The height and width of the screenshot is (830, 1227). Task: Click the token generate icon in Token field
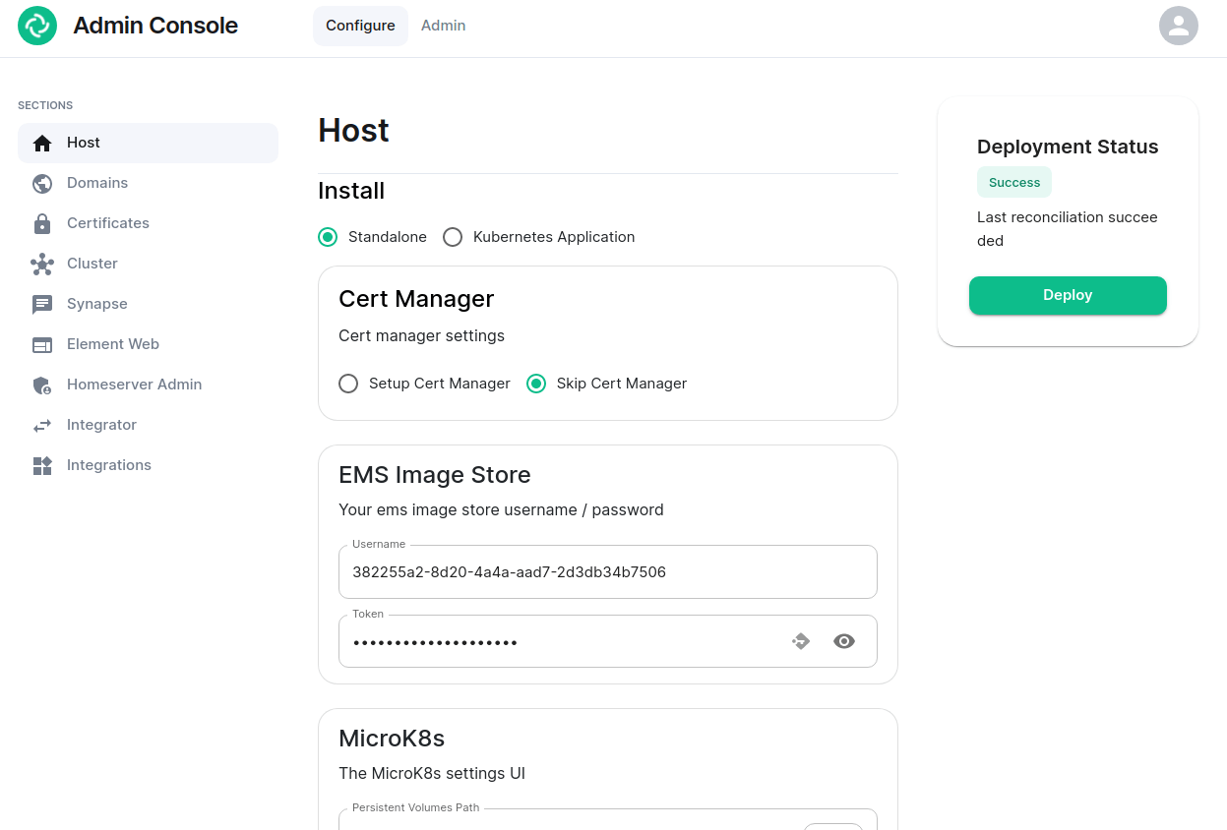[x=801, y=641]
